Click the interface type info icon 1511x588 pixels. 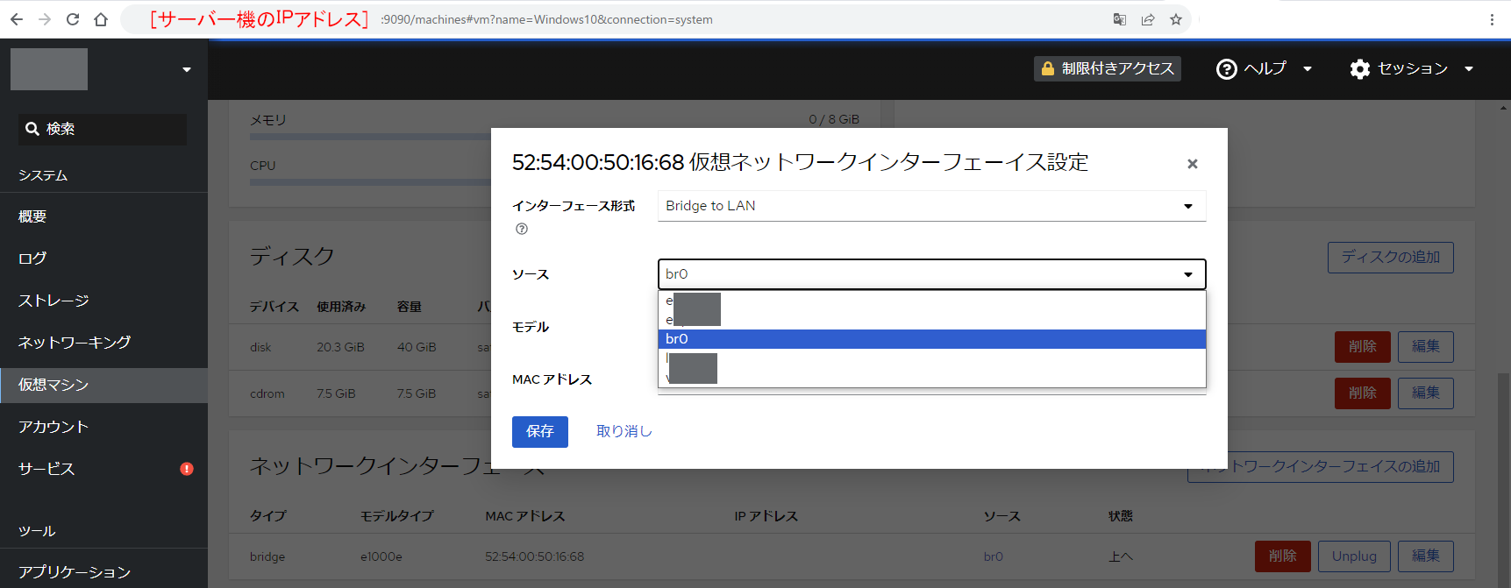(522, 229)
